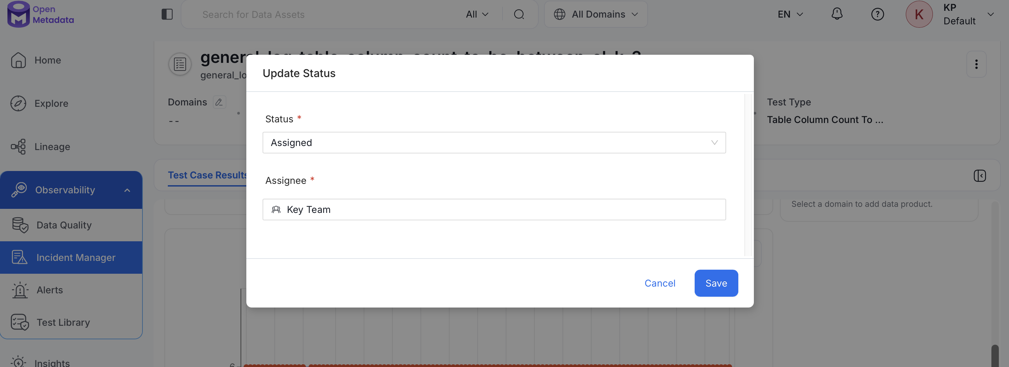Screen dimensions: 1009x367
Task: Click the OpenMetadata logo
Action: (x=40, y=15)
